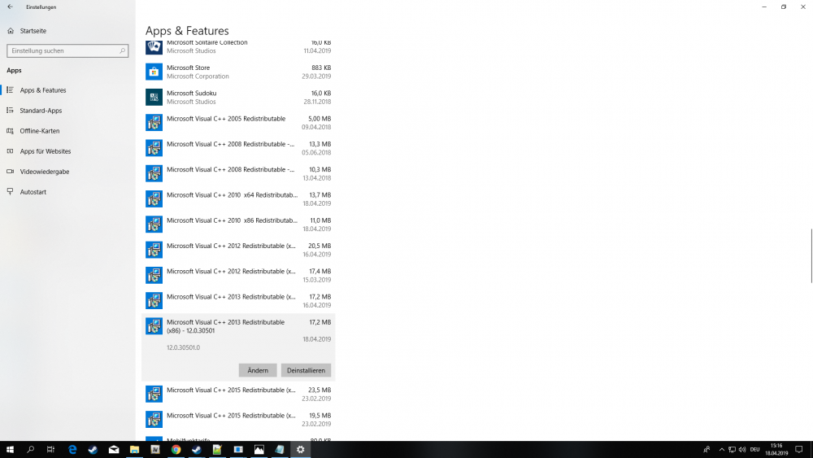Click icon of expanded Visual C++ 2013 x86 entry
This screenshot has height=458, width=813.
[x=154, y=325]
